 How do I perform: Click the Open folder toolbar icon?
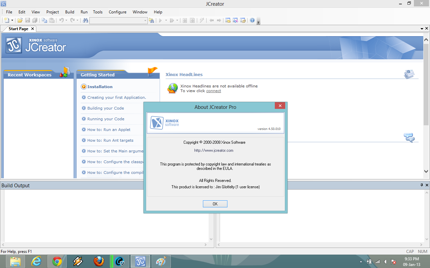[20, 20]
